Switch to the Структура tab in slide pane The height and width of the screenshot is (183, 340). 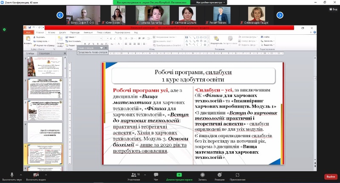(x=44, y=54)
